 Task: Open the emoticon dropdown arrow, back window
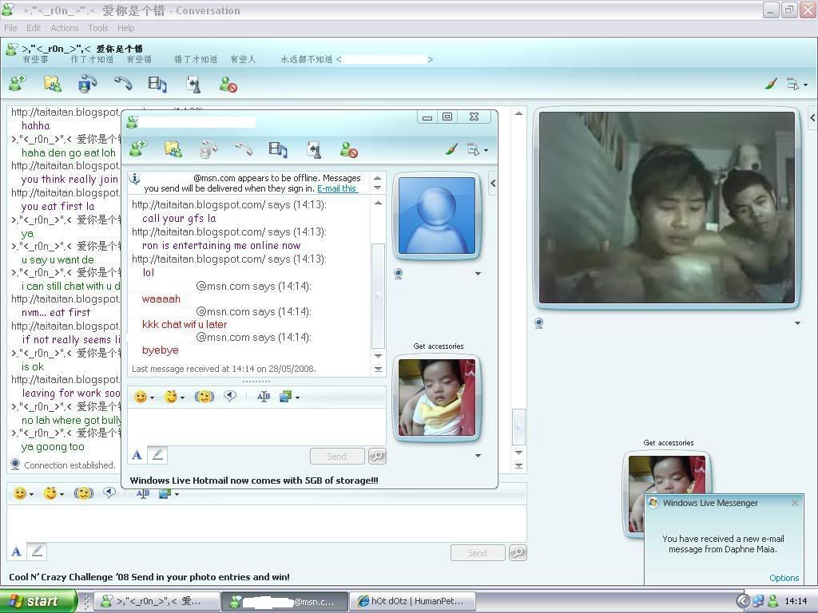[32, 493]
